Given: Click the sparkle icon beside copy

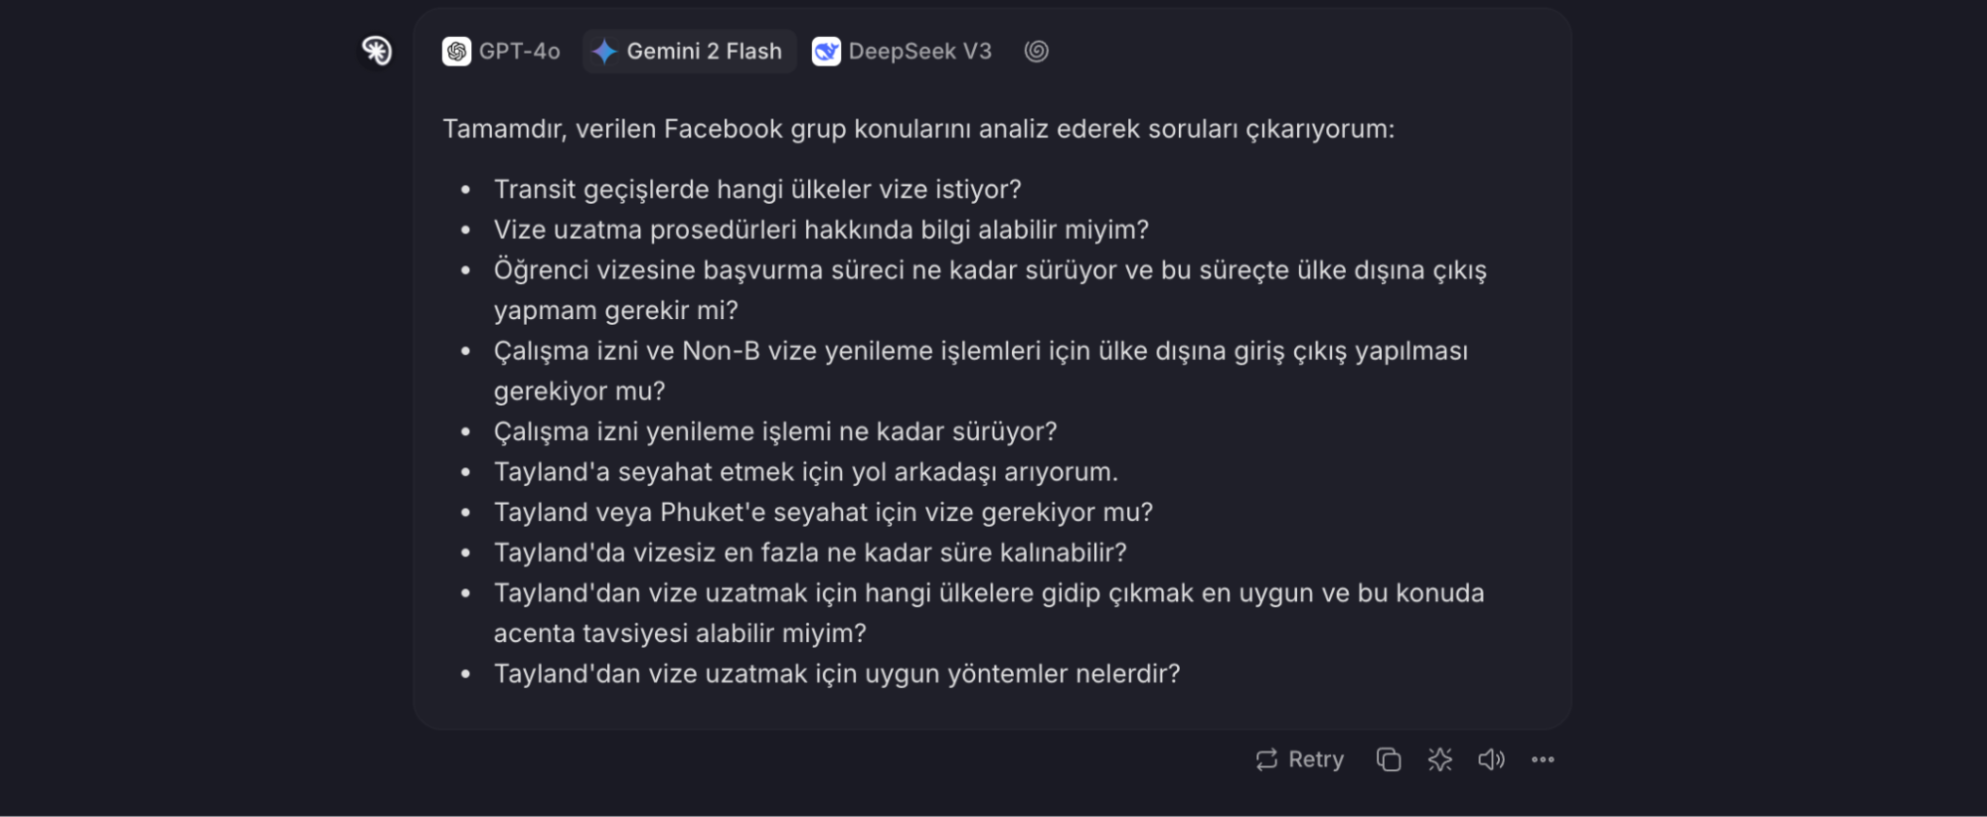Looking at the screenshot, I should (x=1440, y=759).
